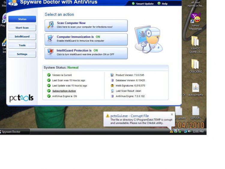225x169 pixels.
Task: Click green check next to AntiVirus Engine is ON
Action: click(x=49, y=96)
